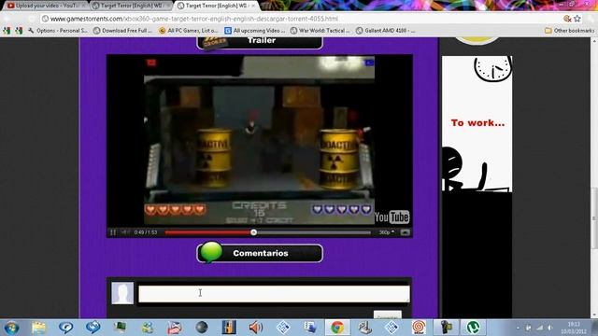Click the YouTube logo on the player

[x=392, y=217]
